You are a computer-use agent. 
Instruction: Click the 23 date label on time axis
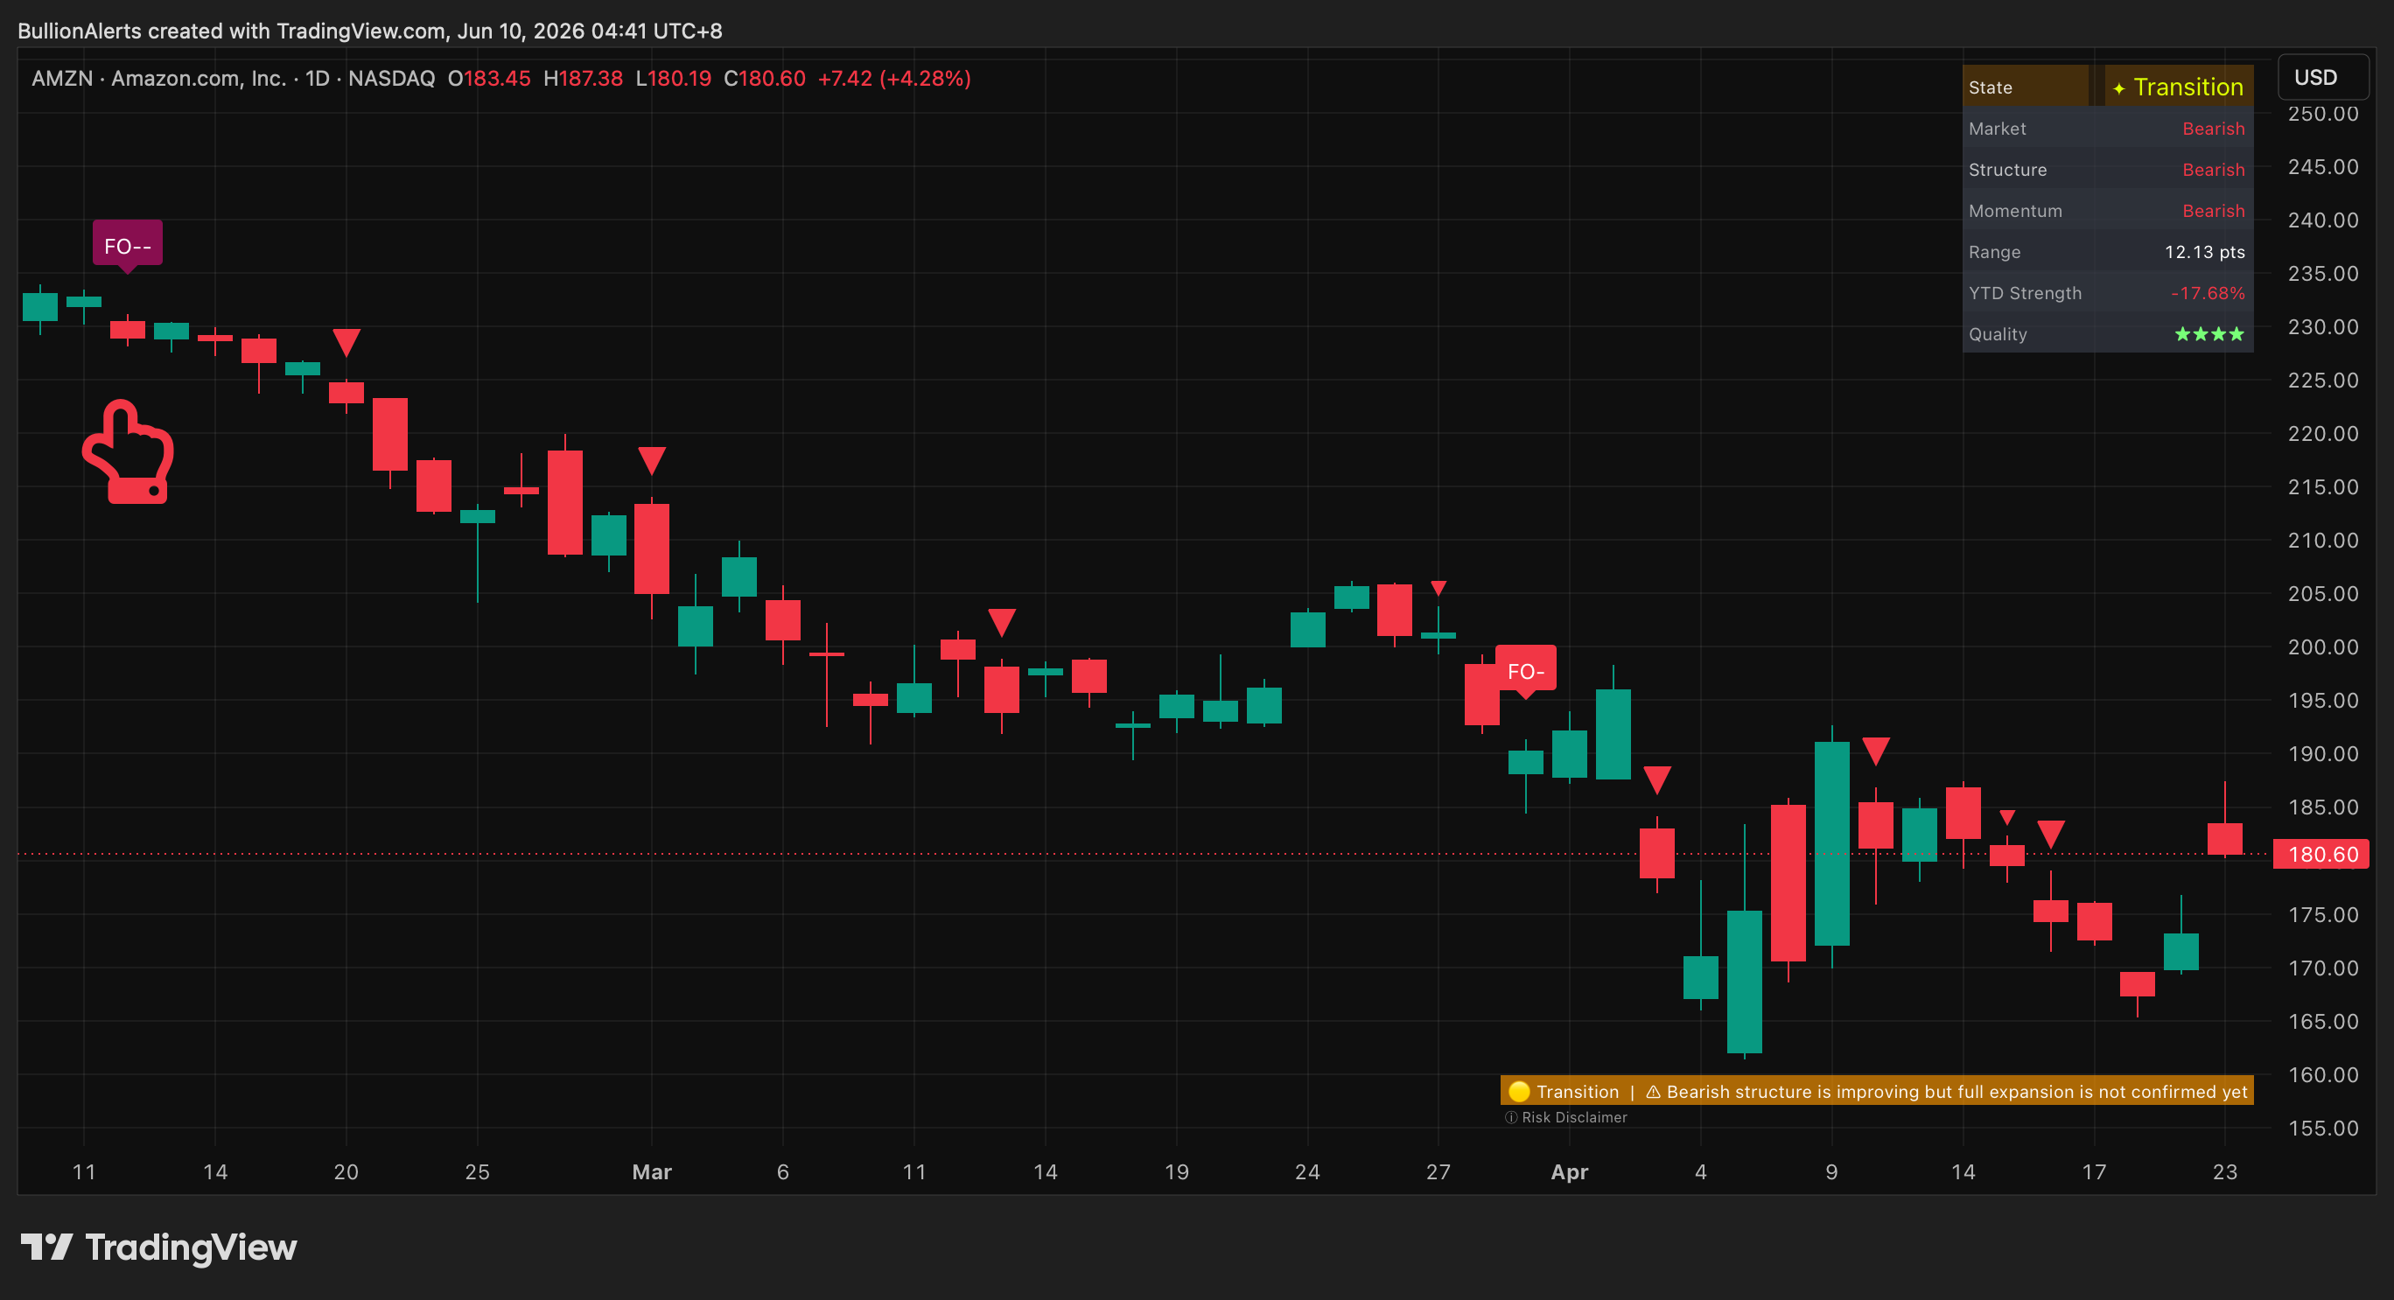(2225, 1171)
